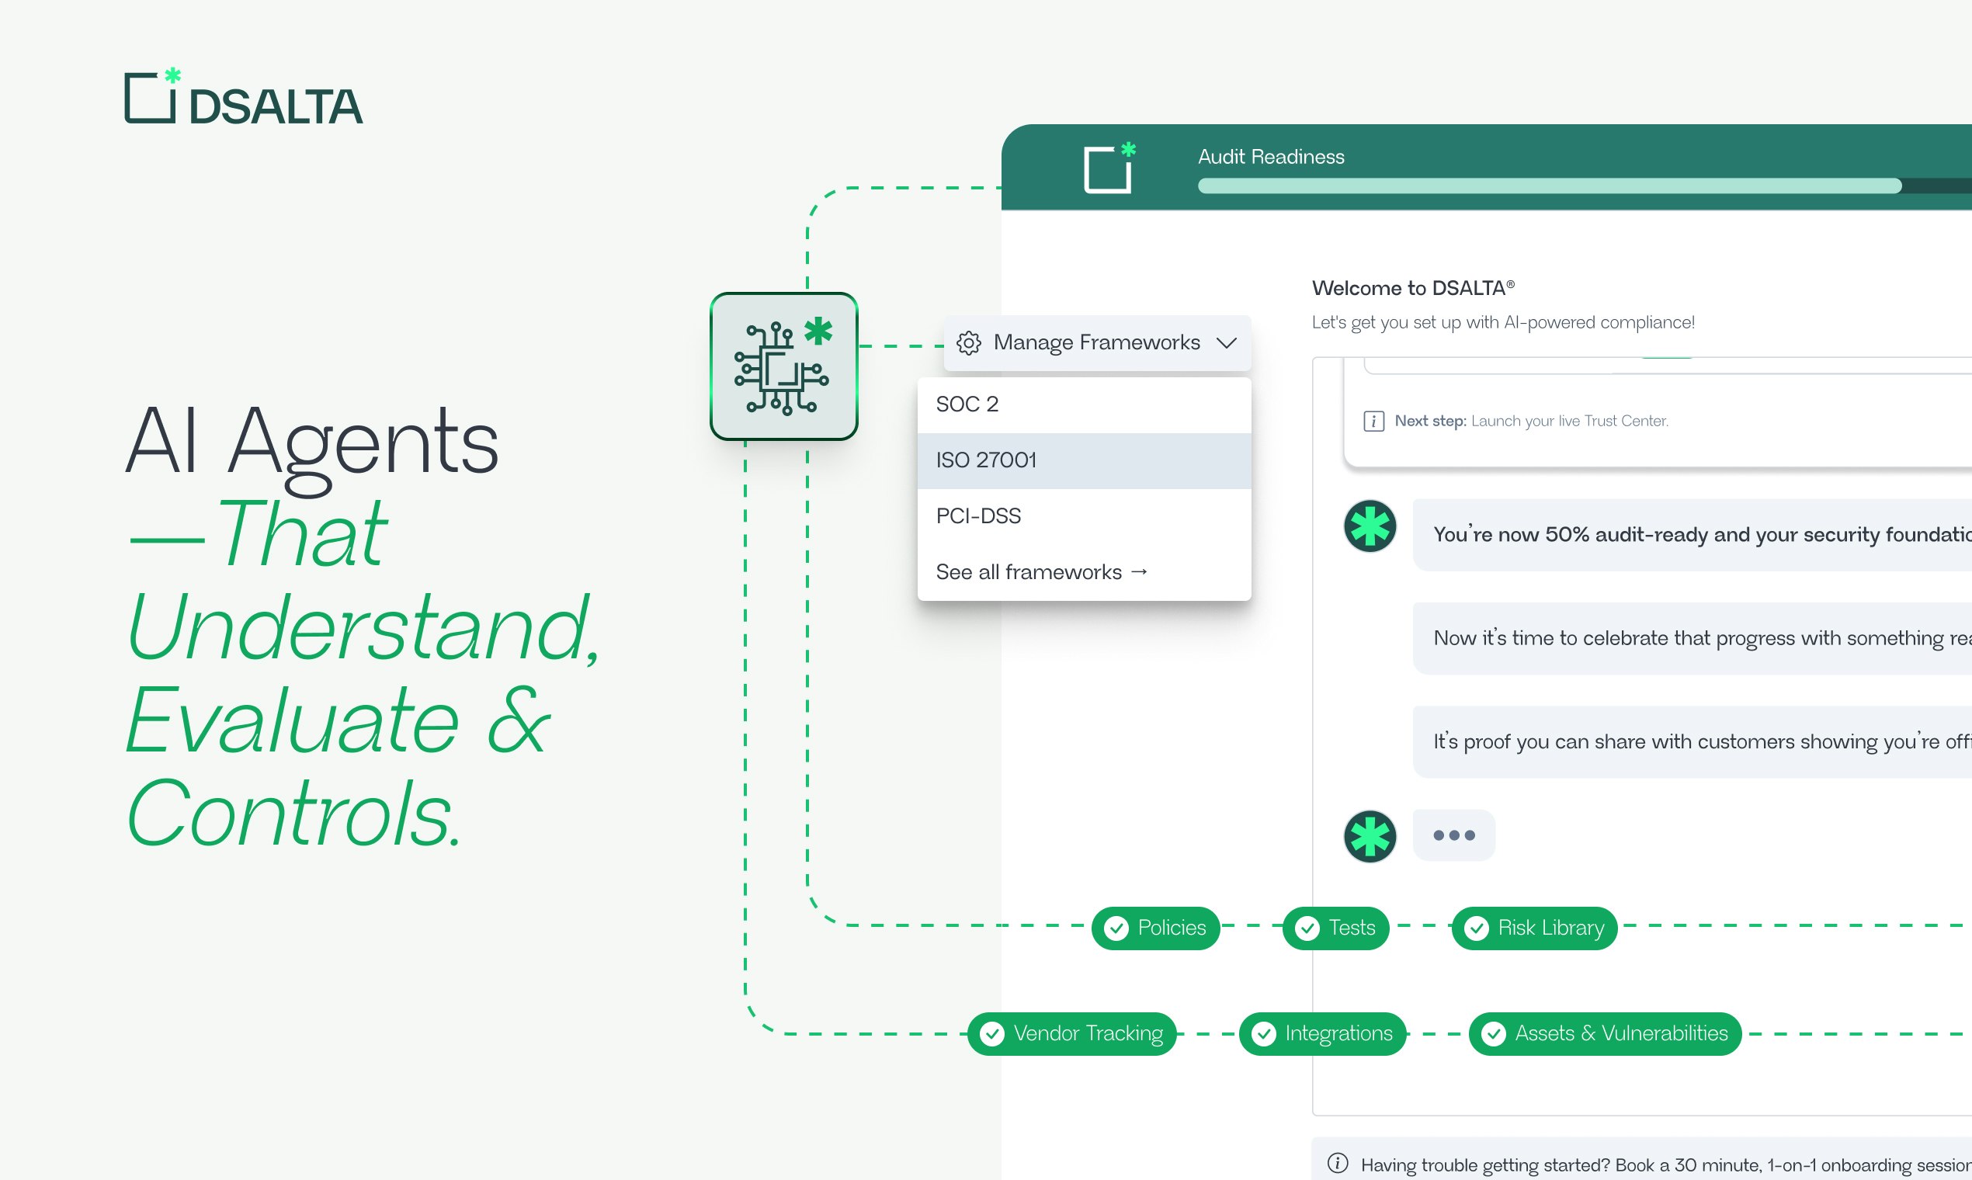1972x1180 pixels.
Task: Toggle the Policies checkmark pill
Action: (1155, 928)
